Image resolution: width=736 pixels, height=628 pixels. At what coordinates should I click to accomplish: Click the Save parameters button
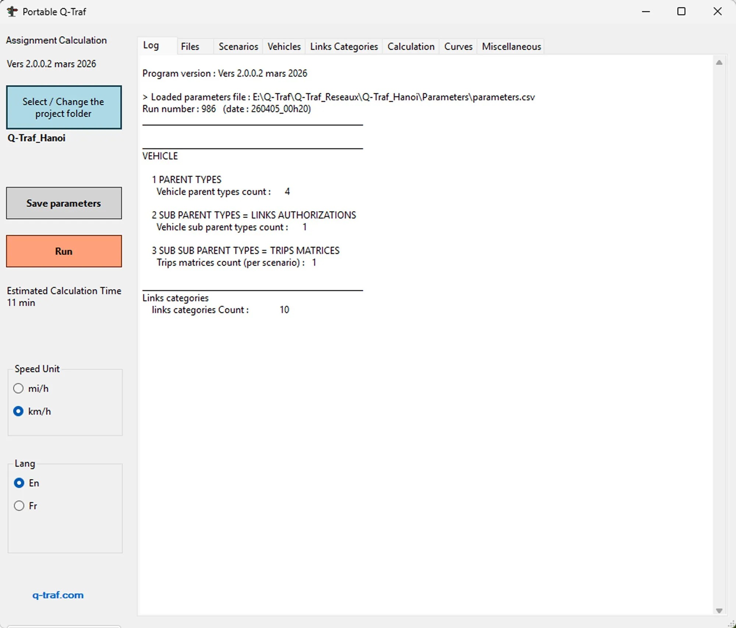[64, 203]
